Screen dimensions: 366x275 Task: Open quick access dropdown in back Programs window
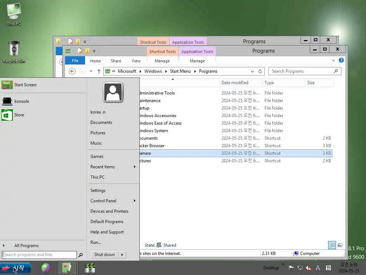85,42
